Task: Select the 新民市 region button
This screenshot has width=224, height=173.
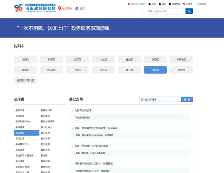Action: [181, 70]
